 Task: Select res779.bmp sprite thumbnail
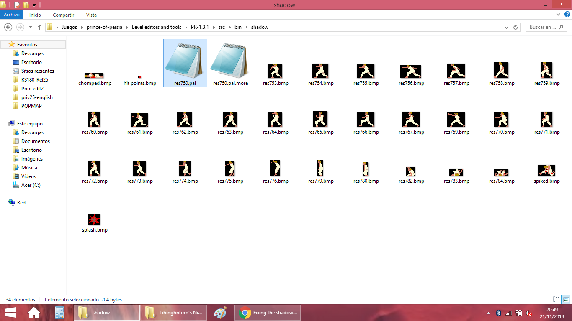(320, 168)
